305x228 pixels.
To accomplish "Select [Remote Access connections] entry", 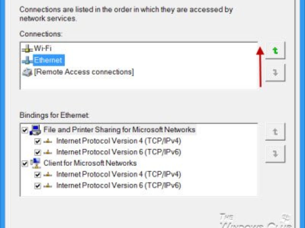I will 84,72.
